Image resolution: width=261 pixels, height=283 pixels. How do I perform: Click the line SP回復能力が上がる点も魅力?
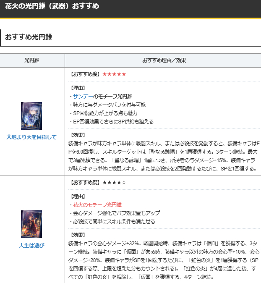click(x=103, y=113)
